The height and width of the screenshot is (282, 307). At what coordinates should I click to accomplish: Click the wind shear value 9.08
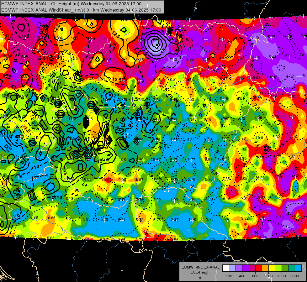point(122,180)
